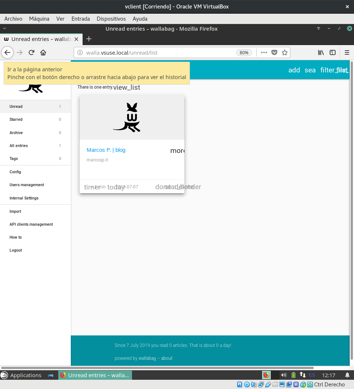Close the Unread entries tab
The width and height of the screenshot is (354, 389).
pyautogui.click(x=76, y=39)
